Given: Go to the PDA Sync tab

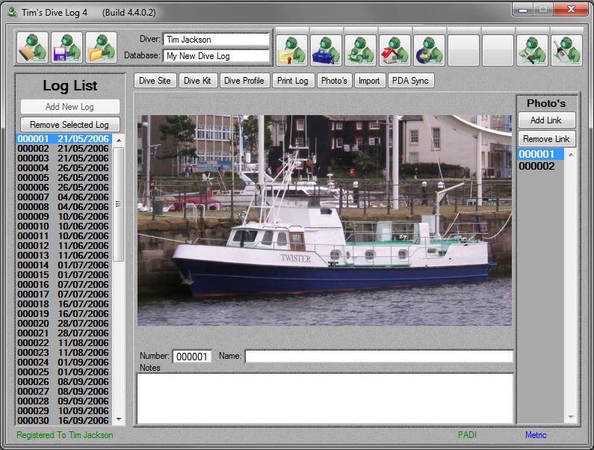Looking at the screenshot, I should point(410,81).
